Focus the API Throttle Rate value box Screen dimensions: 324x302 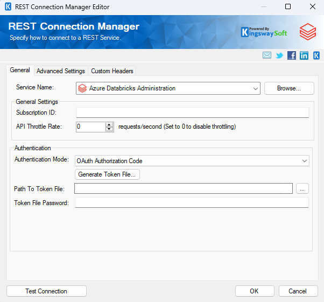pyautogui.click(x=91, y=127)
